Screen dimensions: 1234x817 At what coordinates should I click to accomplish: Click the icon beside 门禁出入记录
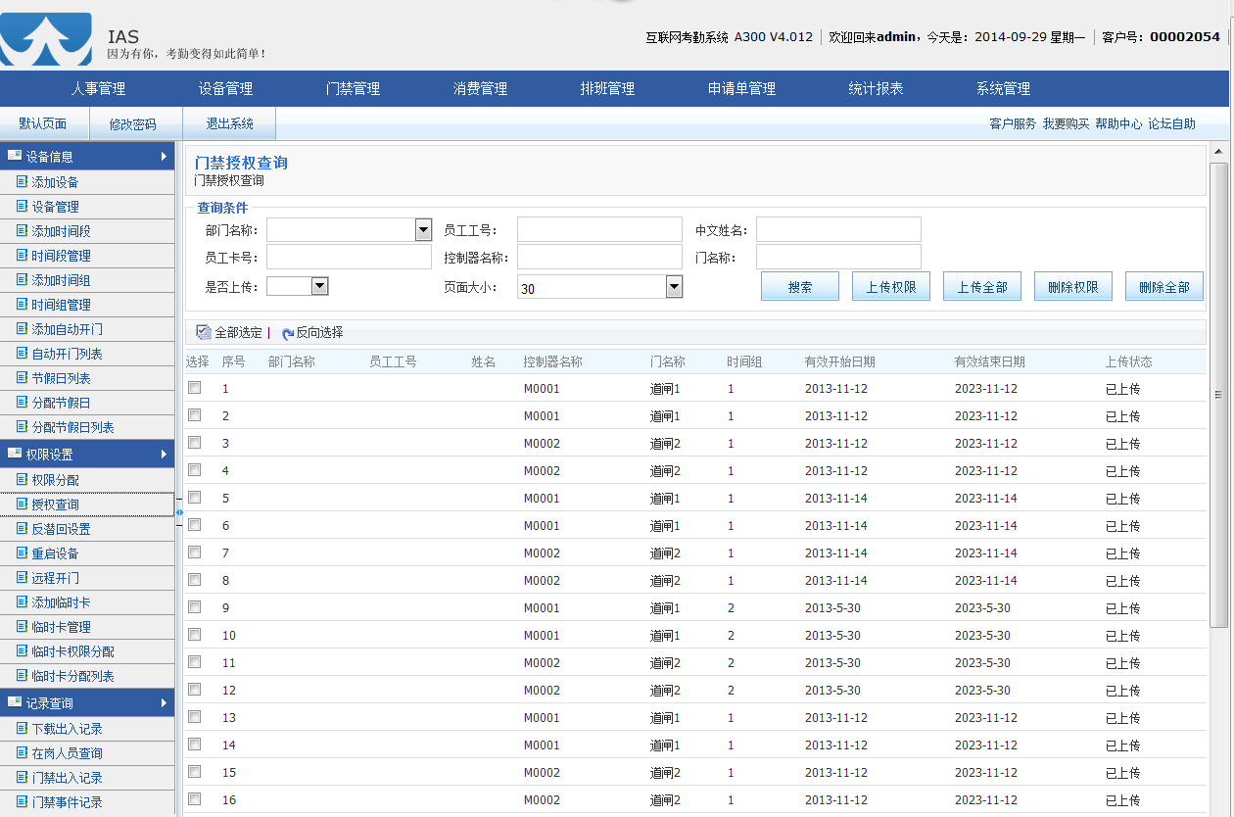[x=22, y=777]
